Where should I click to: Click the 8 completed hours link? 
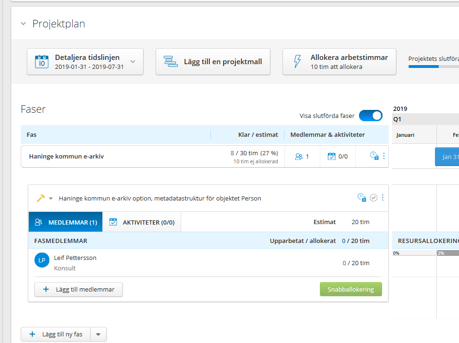(232, 153)
